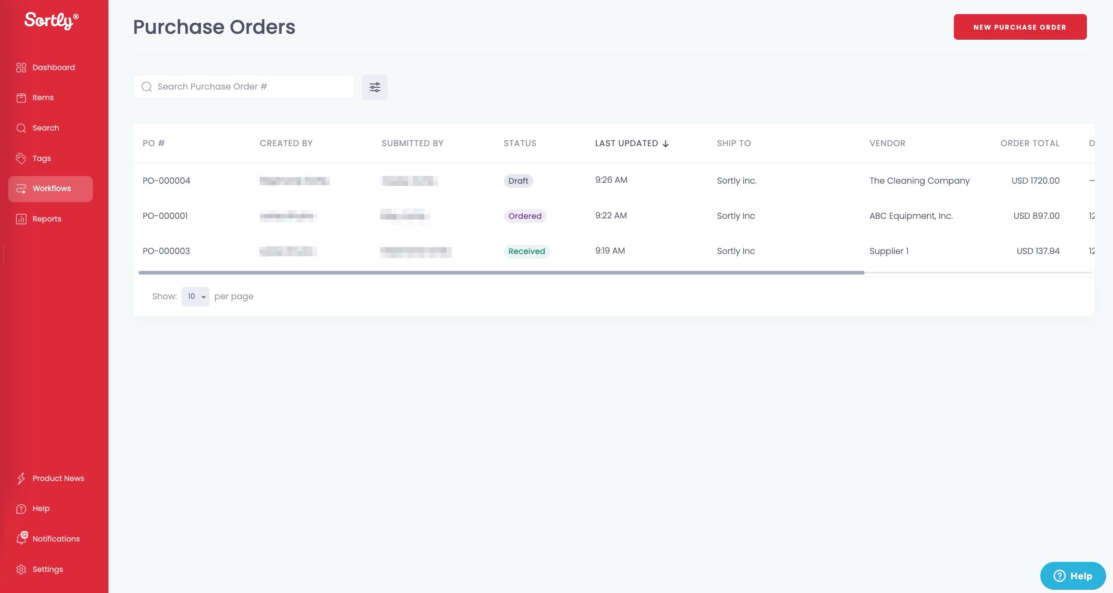Expand the rows per page dropdown
The width and height of the screenshot is (1113, 593).
tap(195, 296)
